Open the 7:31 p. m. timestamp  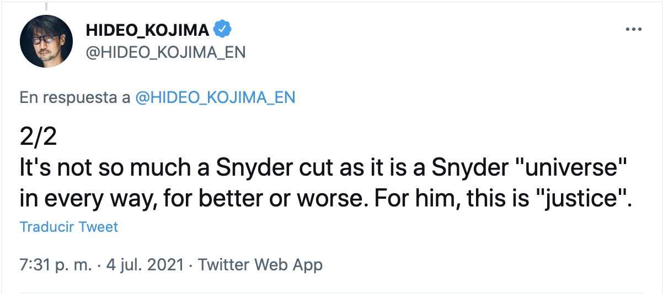pos(54,265)
